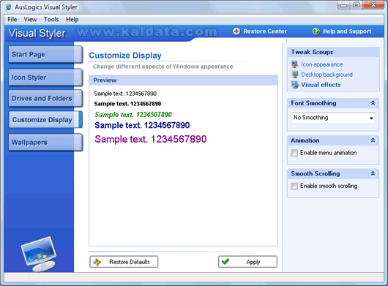
Task: Open the No Smoothing dropdown
Action: point(333,118)
